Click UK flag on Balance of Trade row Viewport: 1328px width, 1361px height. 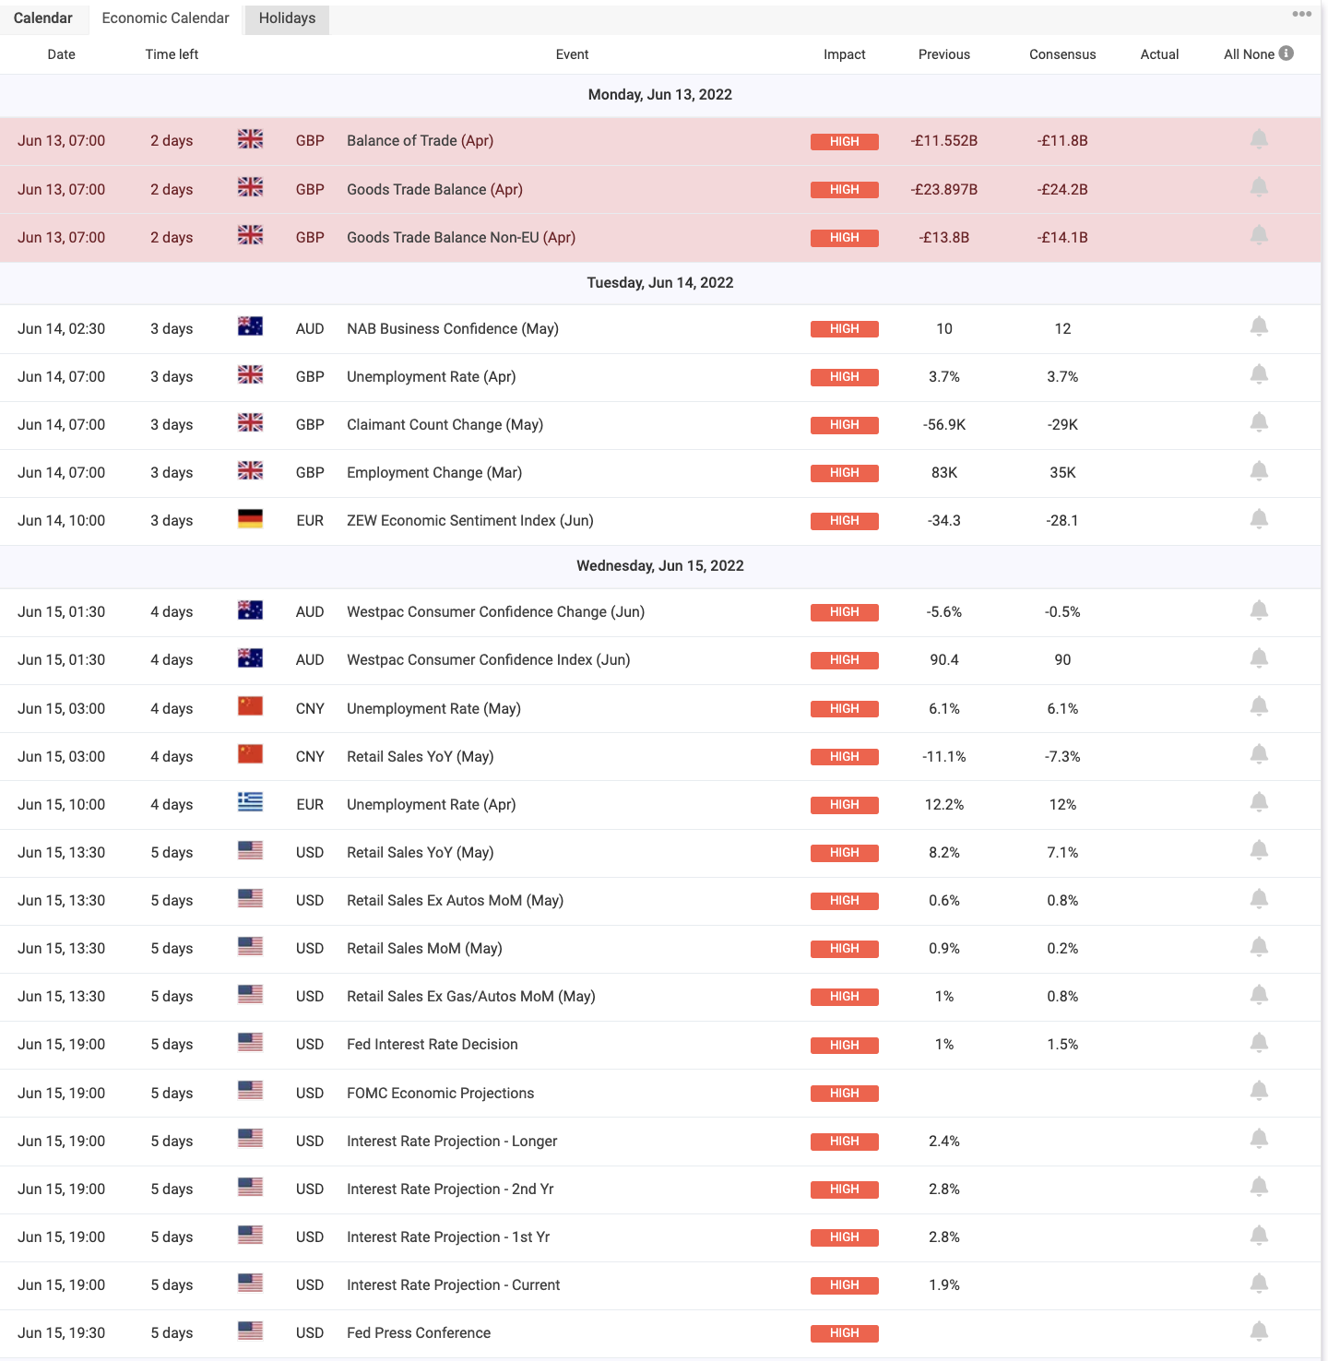250,139
